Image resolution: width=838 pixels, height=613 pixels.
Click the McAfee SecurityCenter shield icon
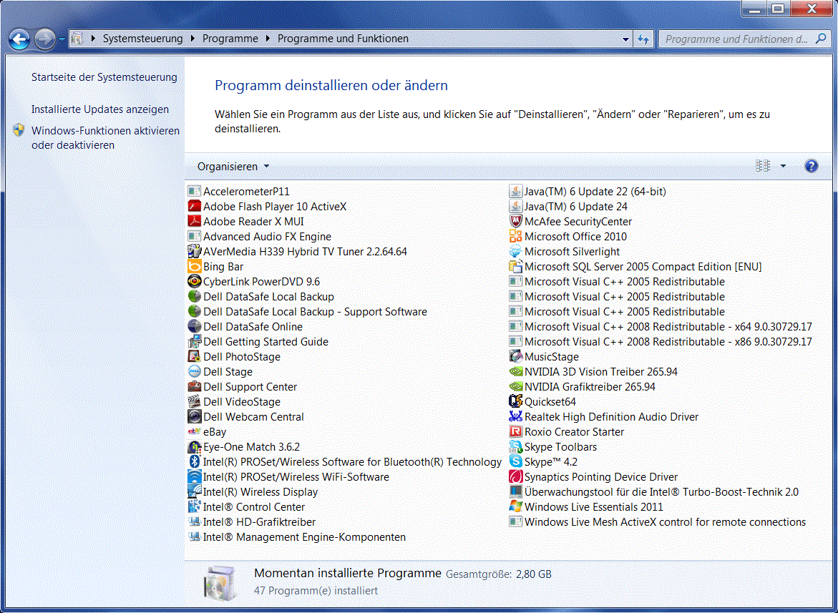(x=515, y=221)
